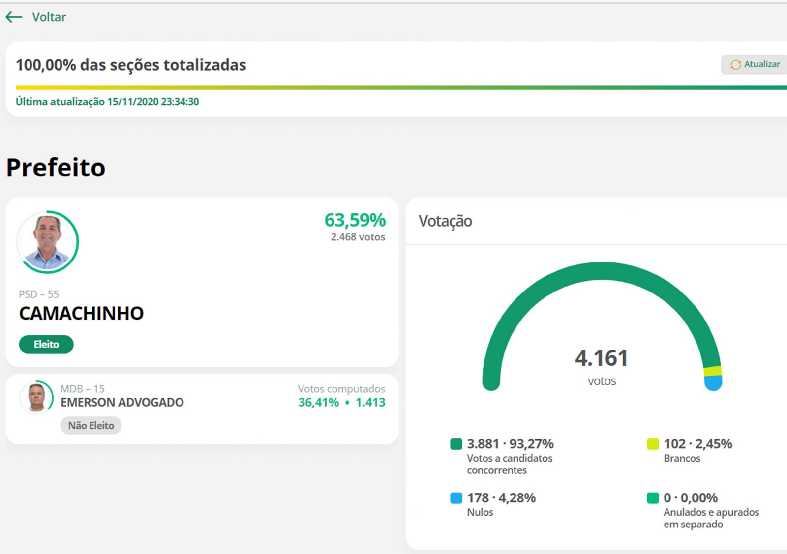Open Camachinho's candidate photo
Screen dimensions: 787x554
tap(48, 242)
